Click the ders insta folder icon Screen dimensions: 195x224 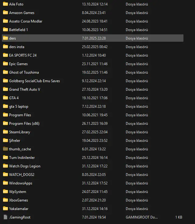point(5,47)
